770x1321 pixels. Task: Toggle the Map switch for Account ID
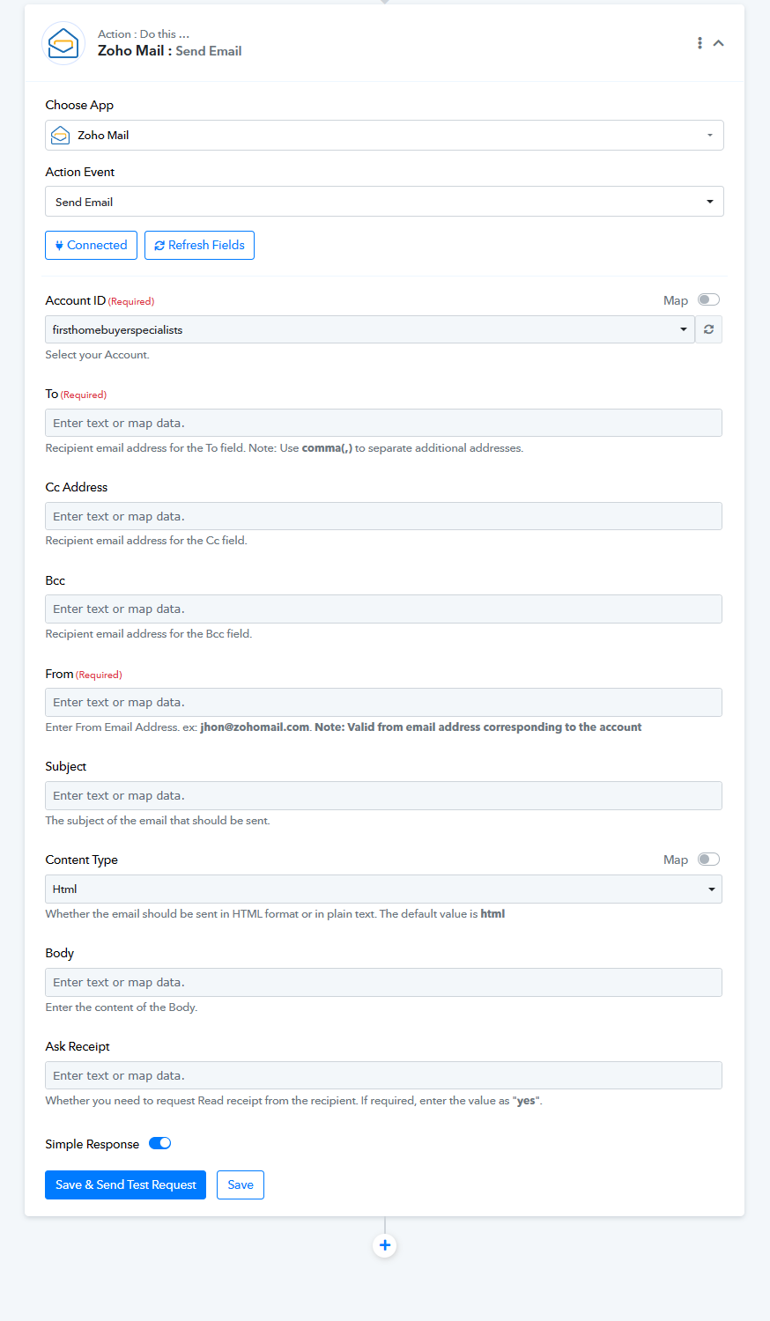click(708, 300)
